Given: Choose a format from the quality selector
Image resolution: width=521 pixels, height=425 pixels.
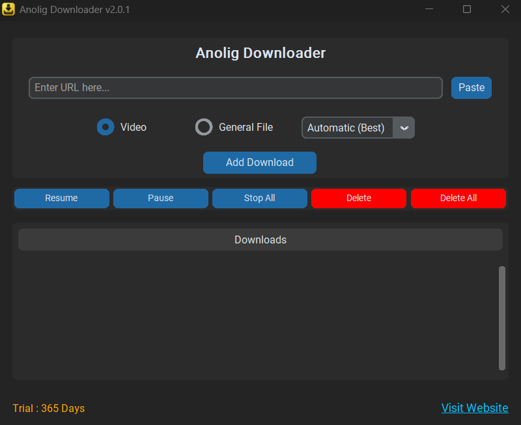Looking at the screenshot, I should pos(358,128).
